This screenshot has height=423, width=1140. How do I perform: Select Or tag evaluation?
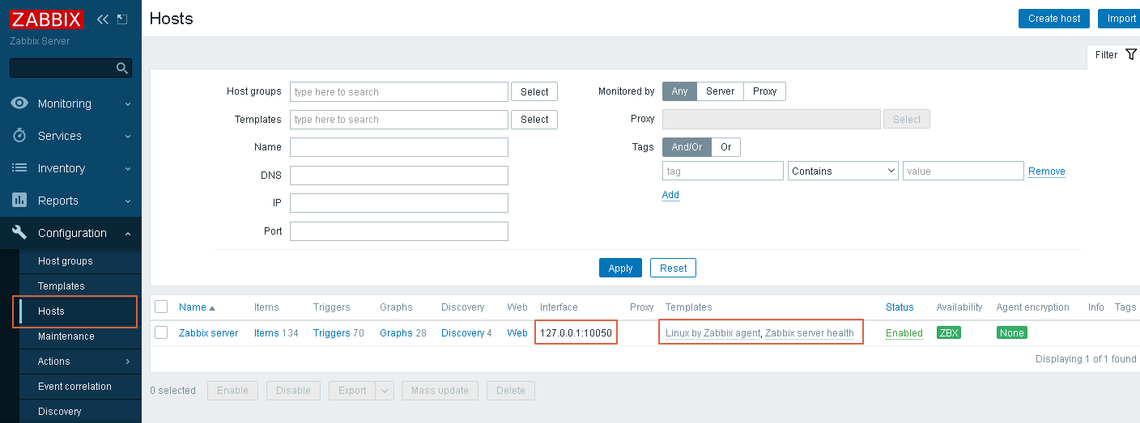pyautogui.click(x=725, y=147)
